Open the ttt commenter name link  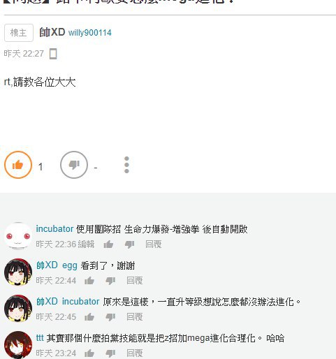[x=40, y=338]
